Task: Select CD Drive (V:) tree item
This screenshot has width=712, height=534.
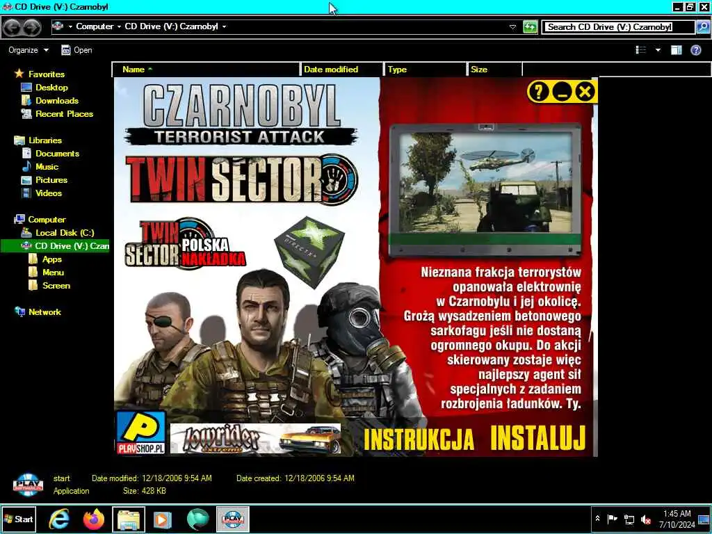Action: pyautogui.click(x=55, y=245)
